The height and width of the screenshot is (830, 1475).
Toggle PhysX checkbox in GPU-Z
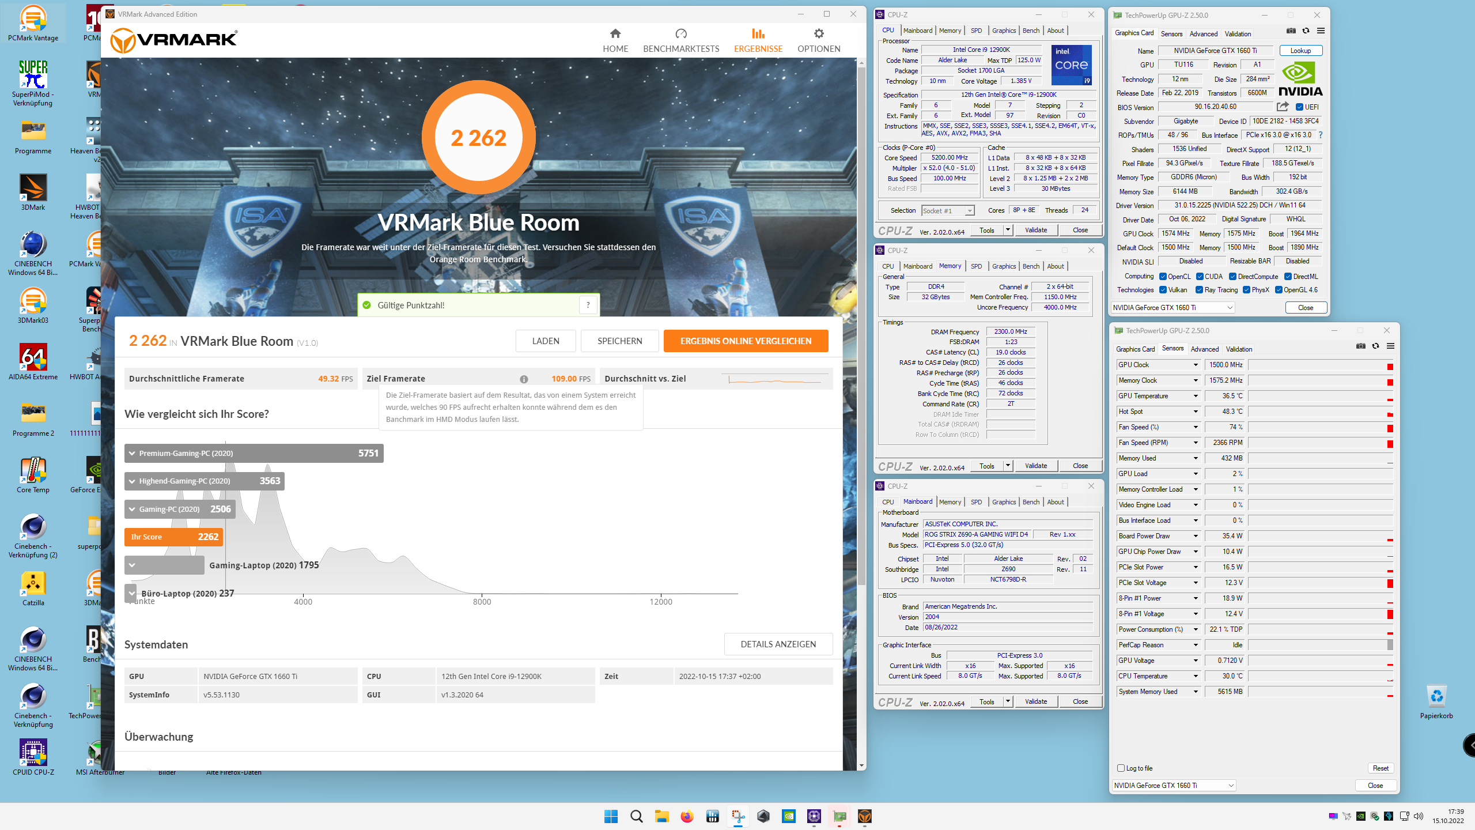[x=1246, y=290]
